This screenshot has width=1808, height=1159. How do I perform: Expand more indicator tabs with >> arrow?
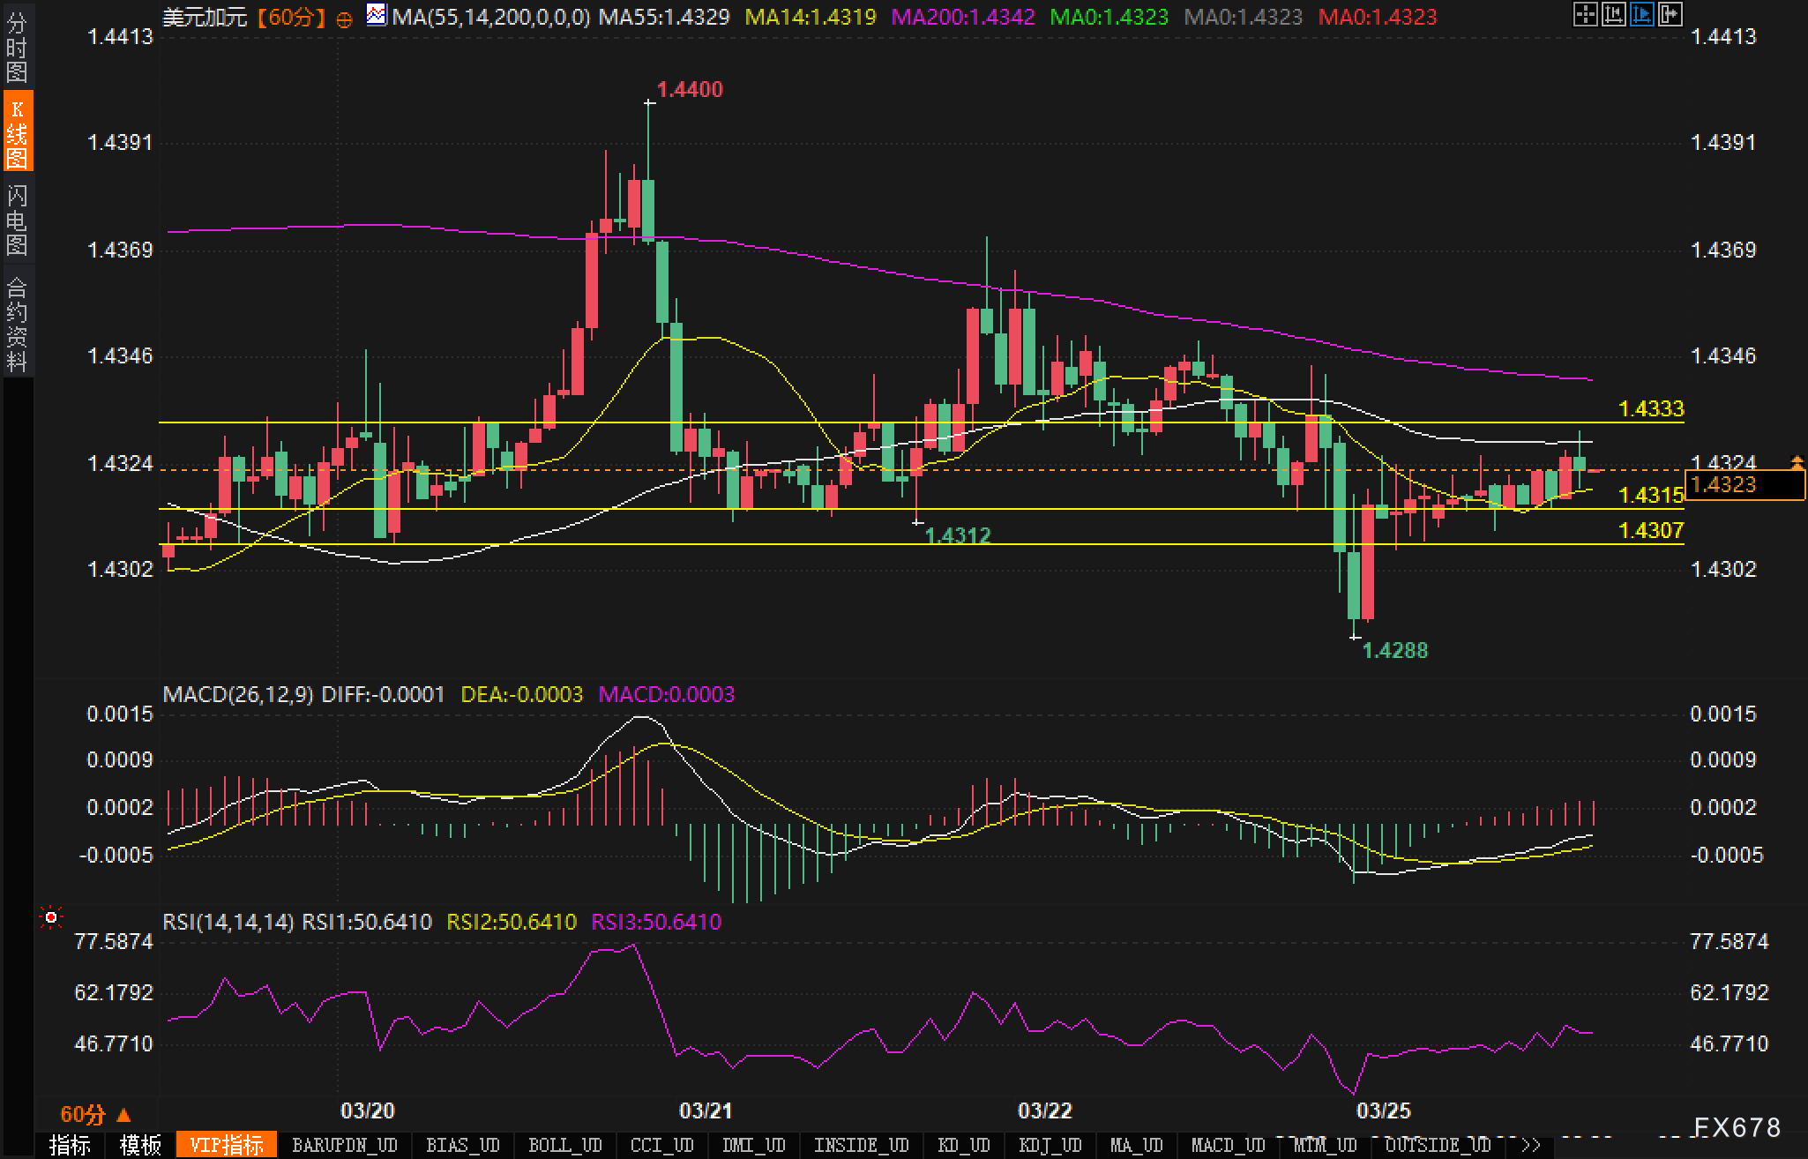click(x=1531, y=1145)
